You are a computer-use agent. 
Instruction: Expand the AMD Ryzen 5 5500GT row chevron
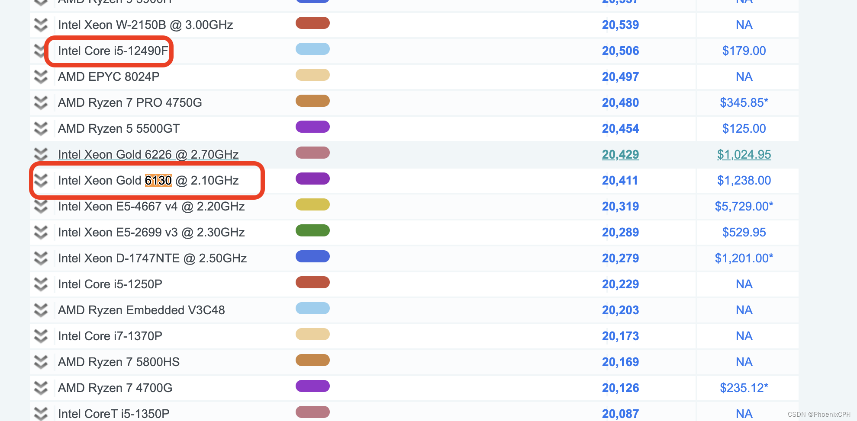(41, 129)
